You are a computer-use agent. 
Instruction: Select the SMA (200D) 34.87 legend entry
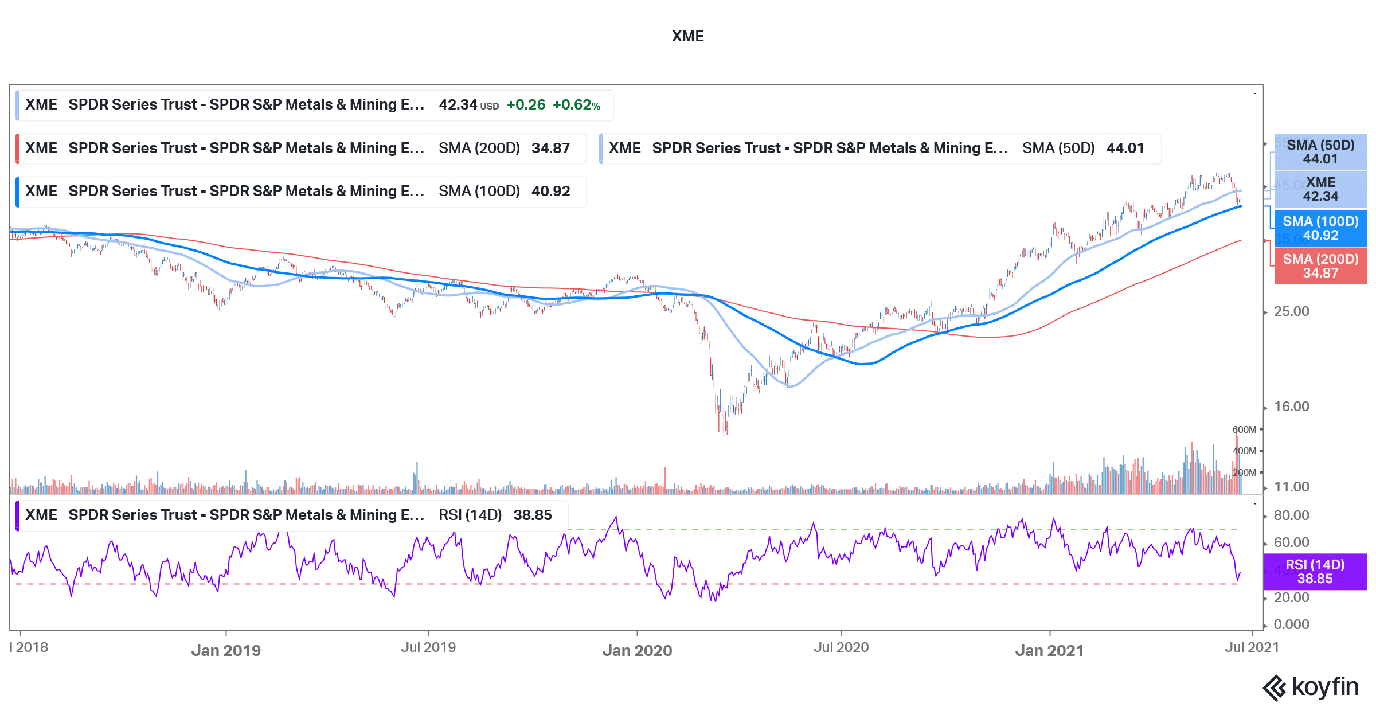300,149
